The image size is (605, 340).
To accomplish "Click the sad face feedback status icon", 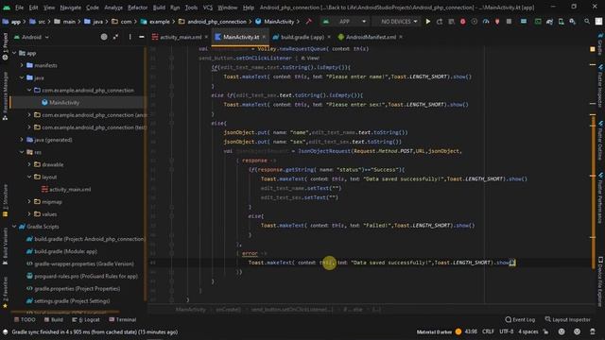I will [x=577, y=331].
